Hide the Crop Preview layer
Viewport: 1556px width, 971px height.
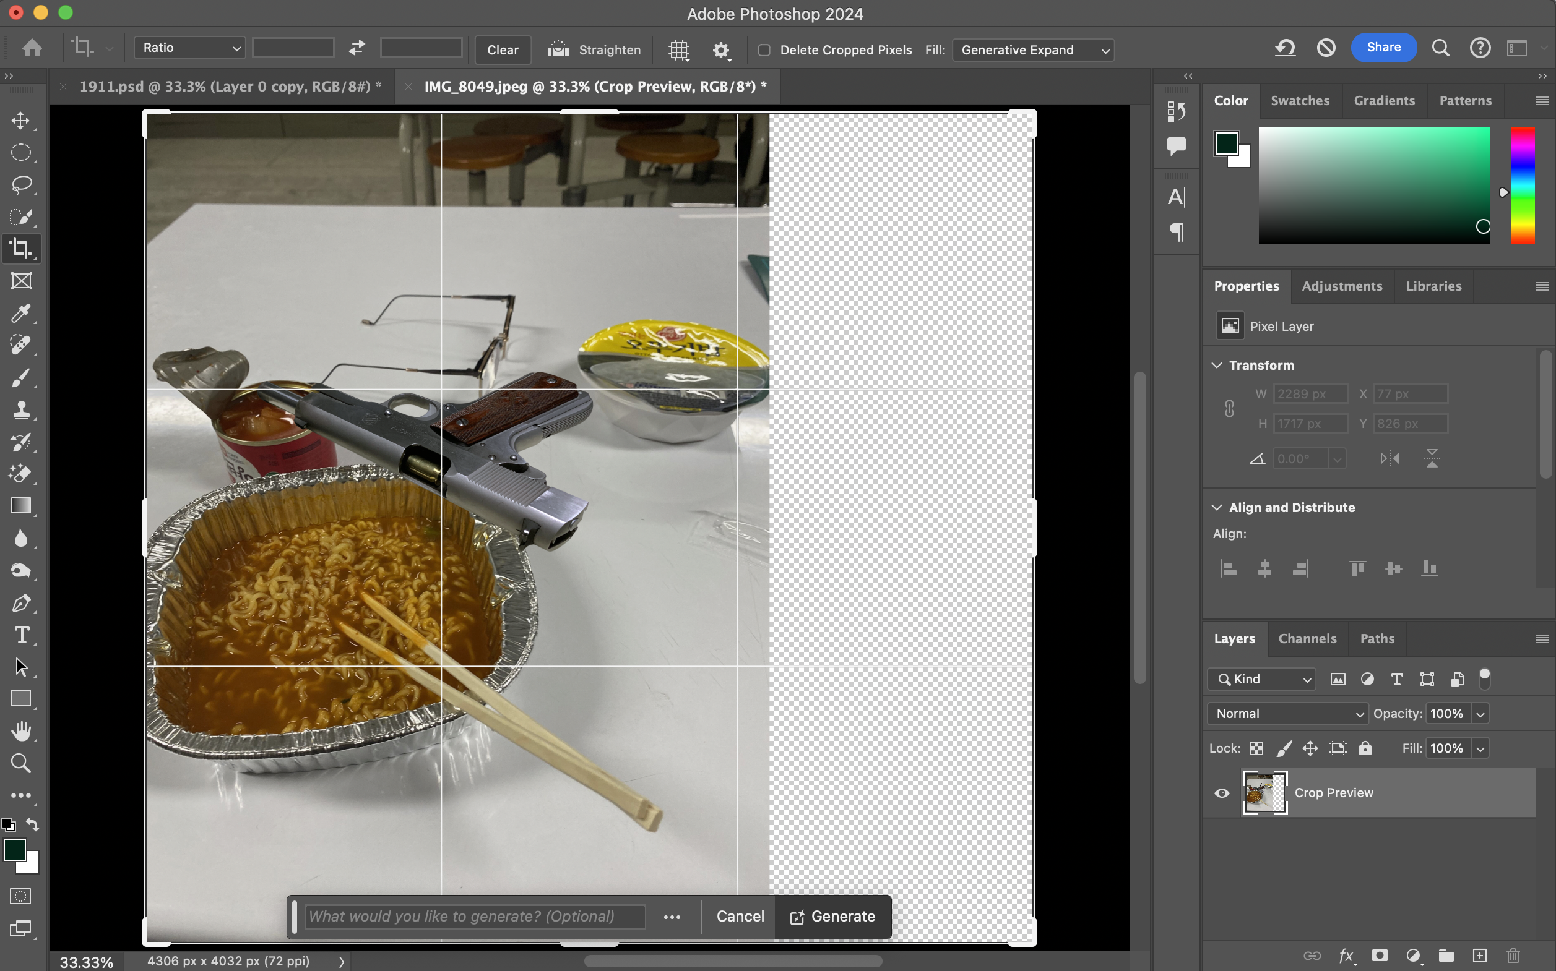pyautogui.click(x=1222, y=793)
